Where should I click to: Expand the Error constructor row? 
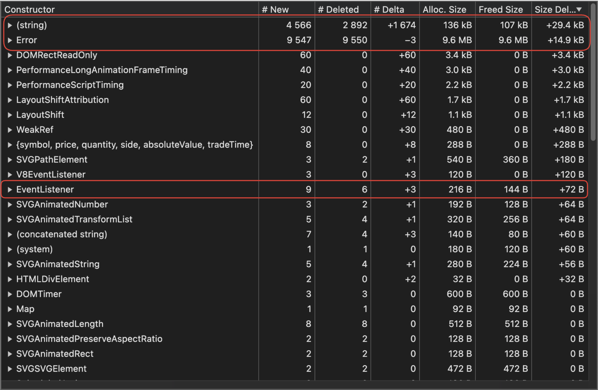tap(10, 40)
